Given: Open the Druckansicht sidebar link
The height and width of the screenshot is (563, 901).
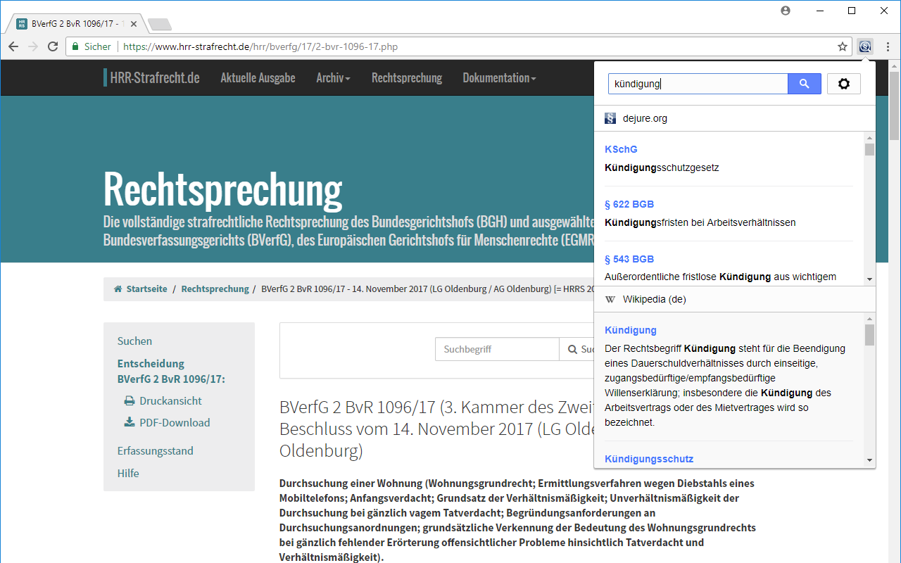Looking at the screenshot, I should click(x=170, y=401).
